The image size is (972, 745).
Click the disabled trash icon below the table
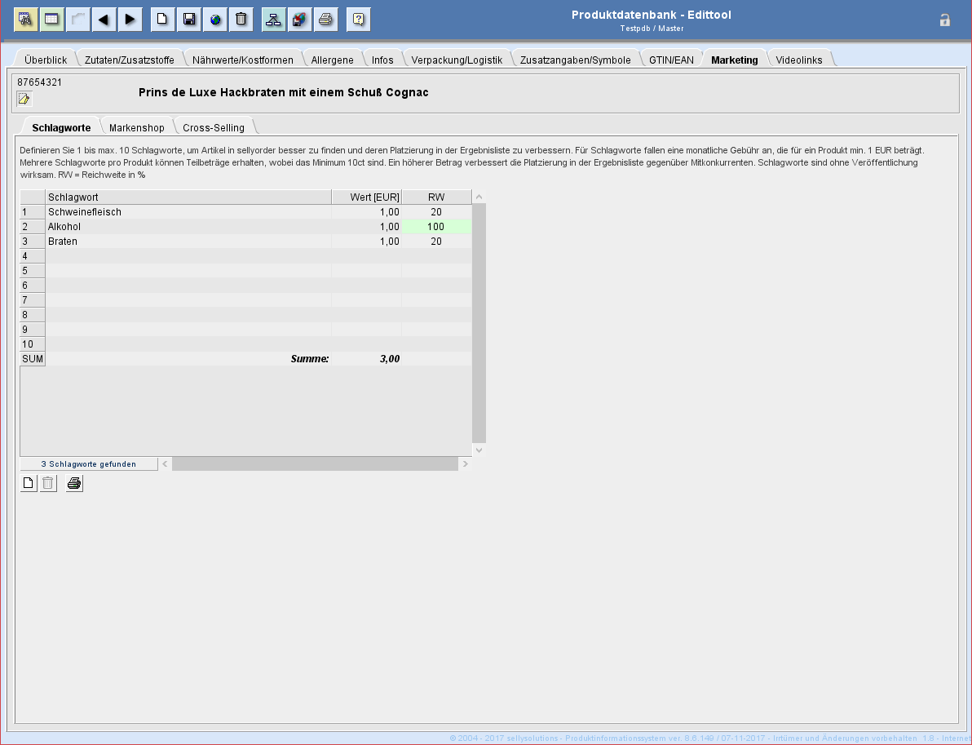[48, 482]
